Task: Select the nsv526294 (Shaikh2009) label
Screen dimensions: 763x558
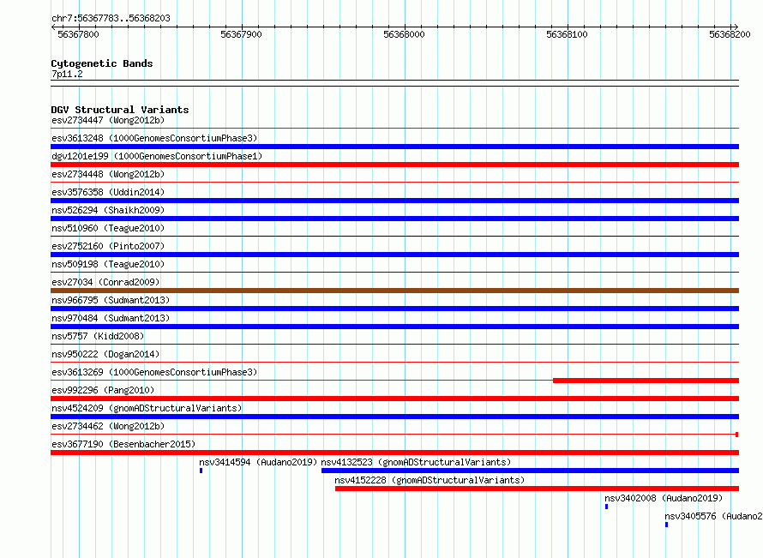Action: tap(108, 210)
